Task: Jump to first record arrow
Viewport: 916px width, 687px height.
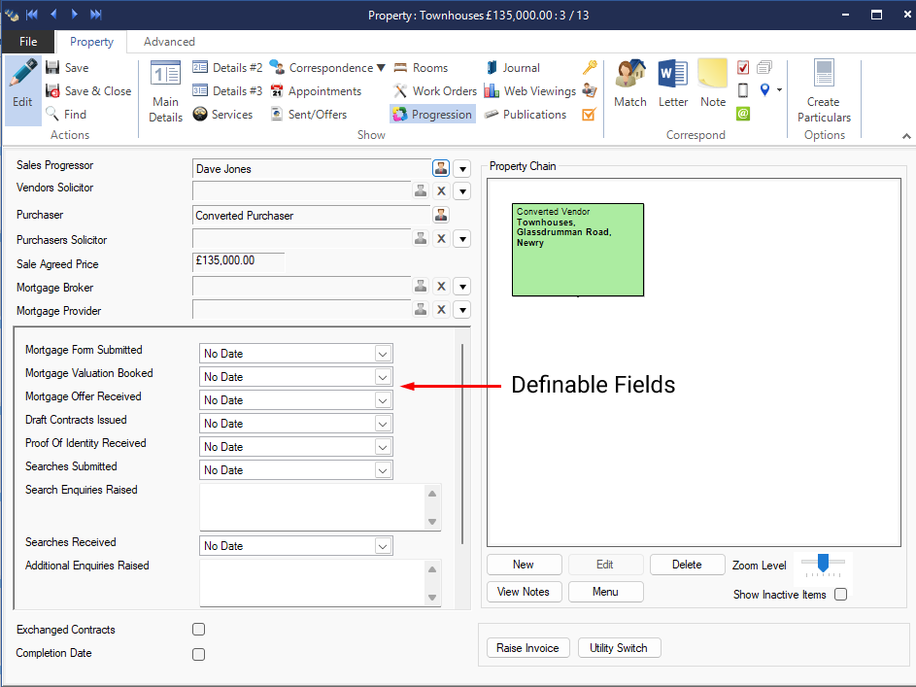Action: click(32, 14)
